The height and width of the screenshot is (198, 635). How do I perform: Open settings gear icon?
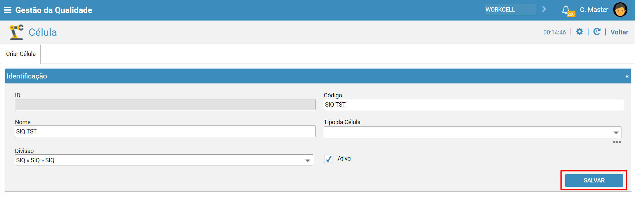pyautogui.click(x=579, y=32)
